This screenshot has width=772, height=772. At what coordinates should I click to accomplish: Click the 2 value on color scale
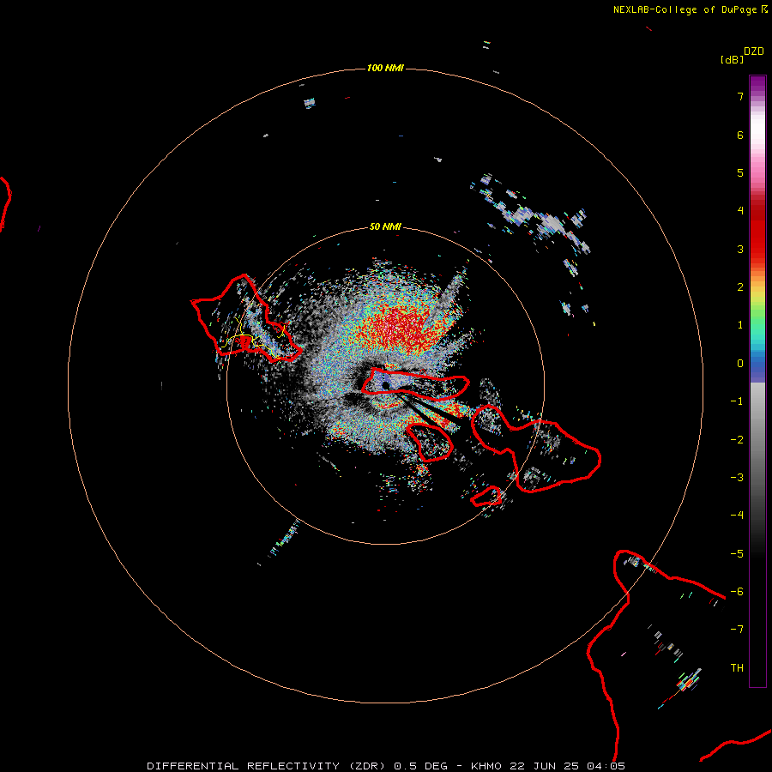(x=740, y=287)
